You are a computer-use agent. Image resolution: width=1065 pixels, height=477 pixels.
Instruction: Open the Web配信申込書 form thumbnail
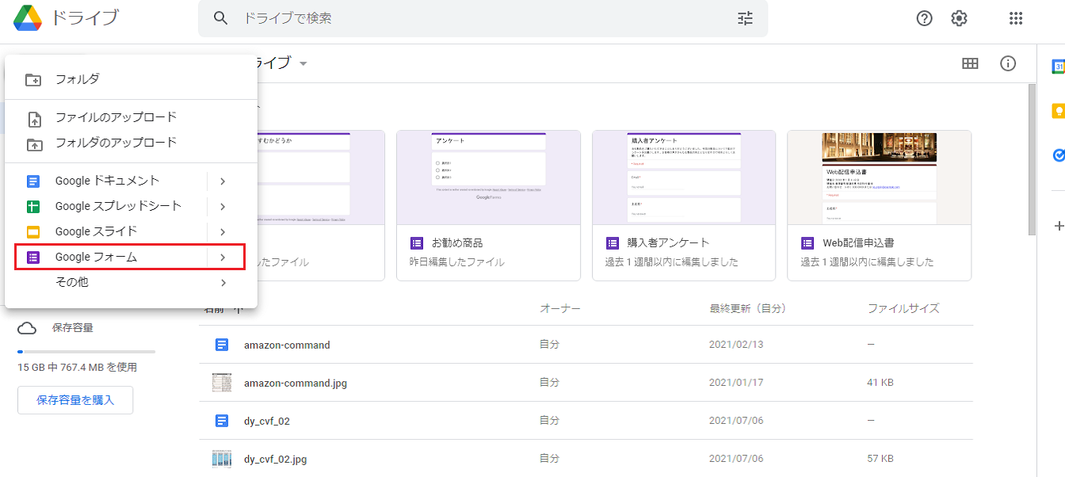(879, 178)
